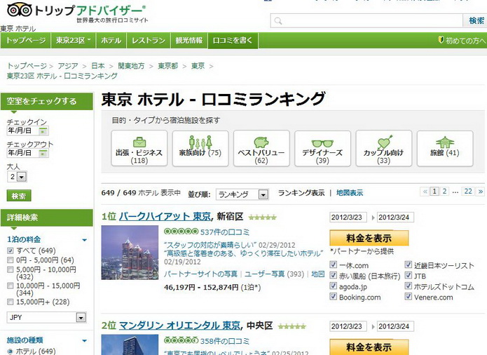Uncheck 近畿日本ツーリスト partner checkbox

click(x=408, y=265)
